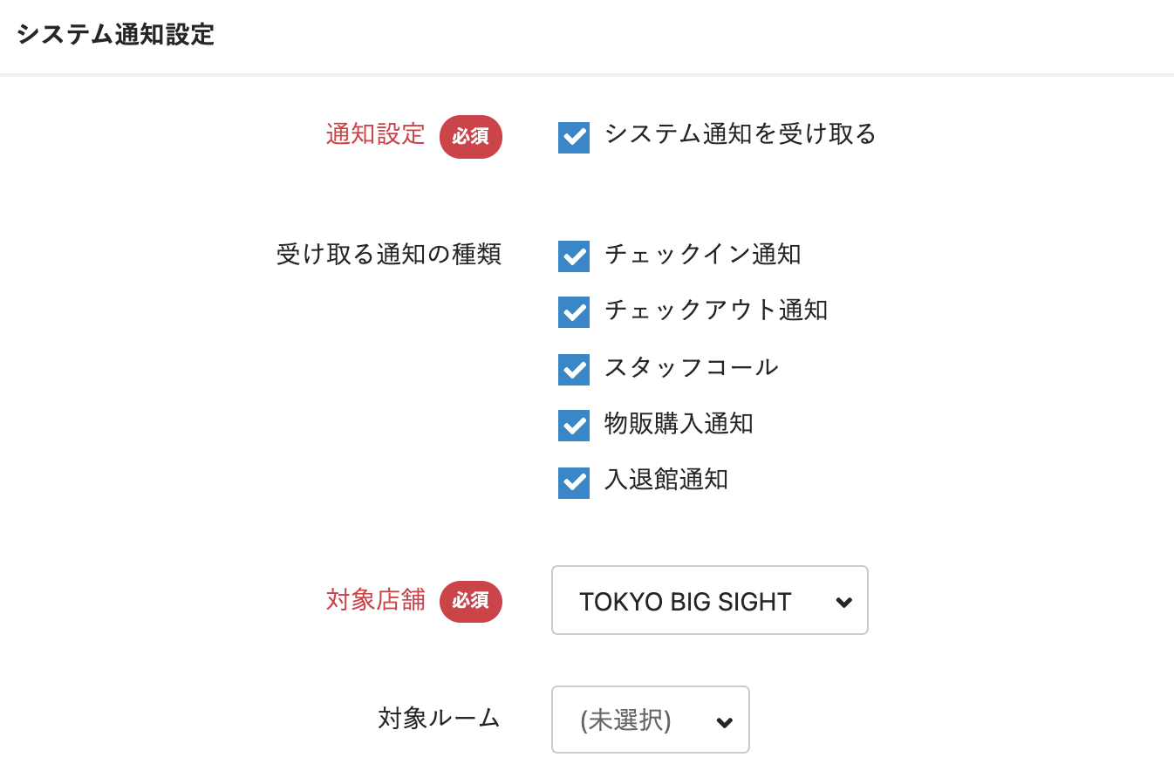1174x771 pixels.
Task: Click the 必須 badge next to 対象店舗
Action: 471,601
